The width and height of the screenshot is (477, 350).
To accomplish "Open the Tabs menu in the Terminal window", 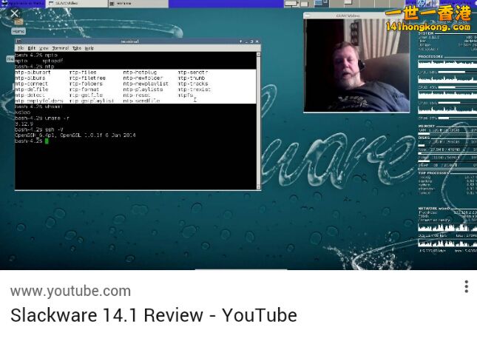I will pos(77,48).
